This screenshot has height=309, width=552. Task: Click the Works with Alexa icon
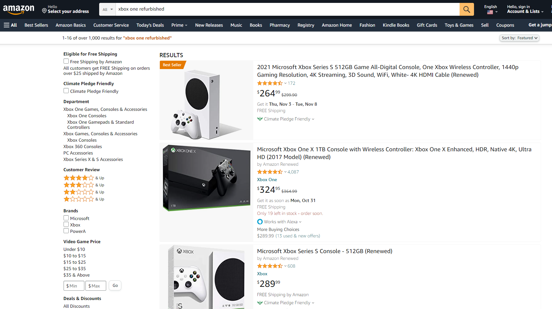(260, 222)
